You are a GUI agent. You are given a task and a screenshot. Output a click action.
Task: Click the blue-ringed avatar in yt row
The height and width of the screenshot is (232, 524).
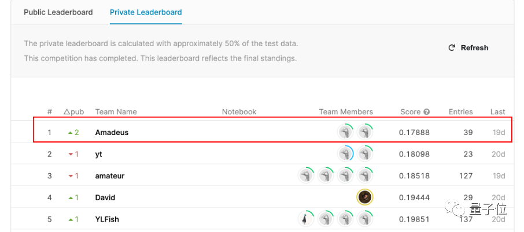coord(345,154)
